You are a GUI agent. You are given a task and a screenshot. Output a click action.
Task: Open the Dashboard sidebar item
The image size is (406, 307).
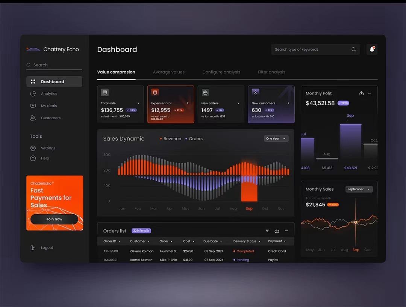pyautogui.click(x=55, y=81)
